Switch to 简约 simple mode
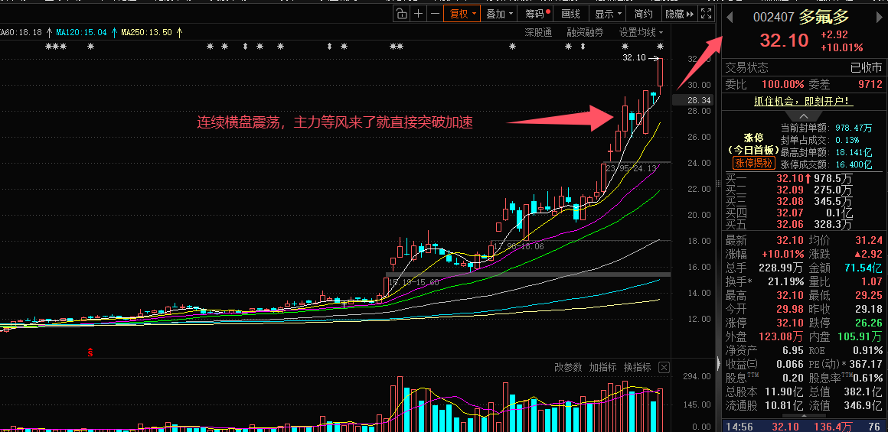 (x=644, y=14)
